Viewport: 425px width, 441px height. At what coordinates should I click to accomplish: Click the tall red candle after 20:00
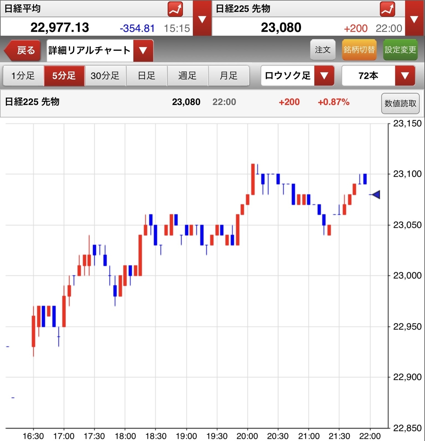253,179
